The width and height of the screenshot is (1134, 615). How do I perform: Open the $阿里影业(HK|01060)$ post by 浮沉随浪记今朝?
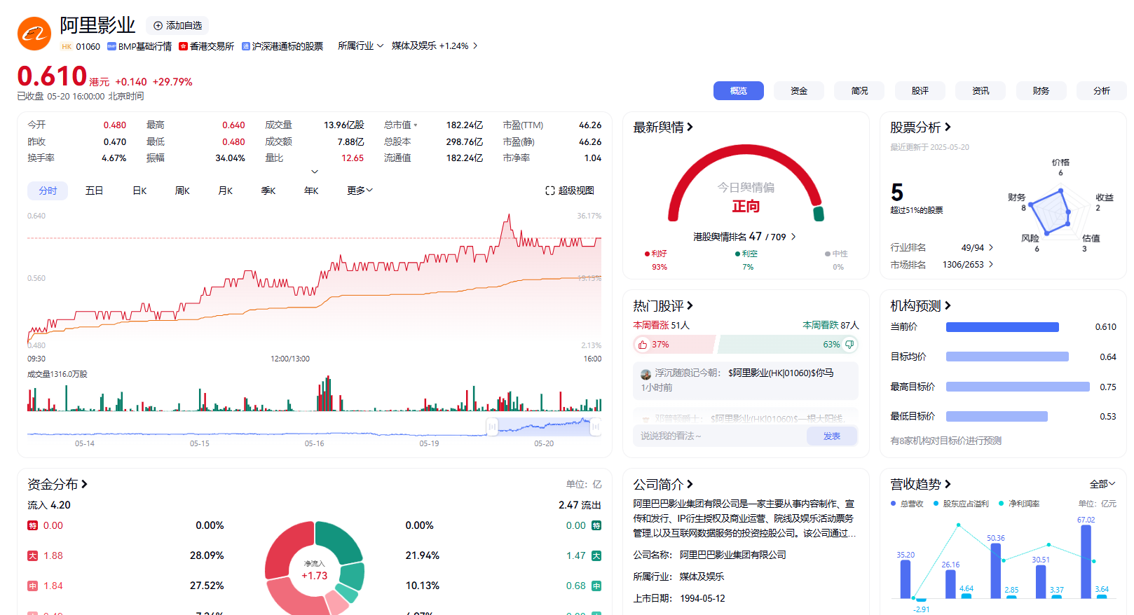781,373
